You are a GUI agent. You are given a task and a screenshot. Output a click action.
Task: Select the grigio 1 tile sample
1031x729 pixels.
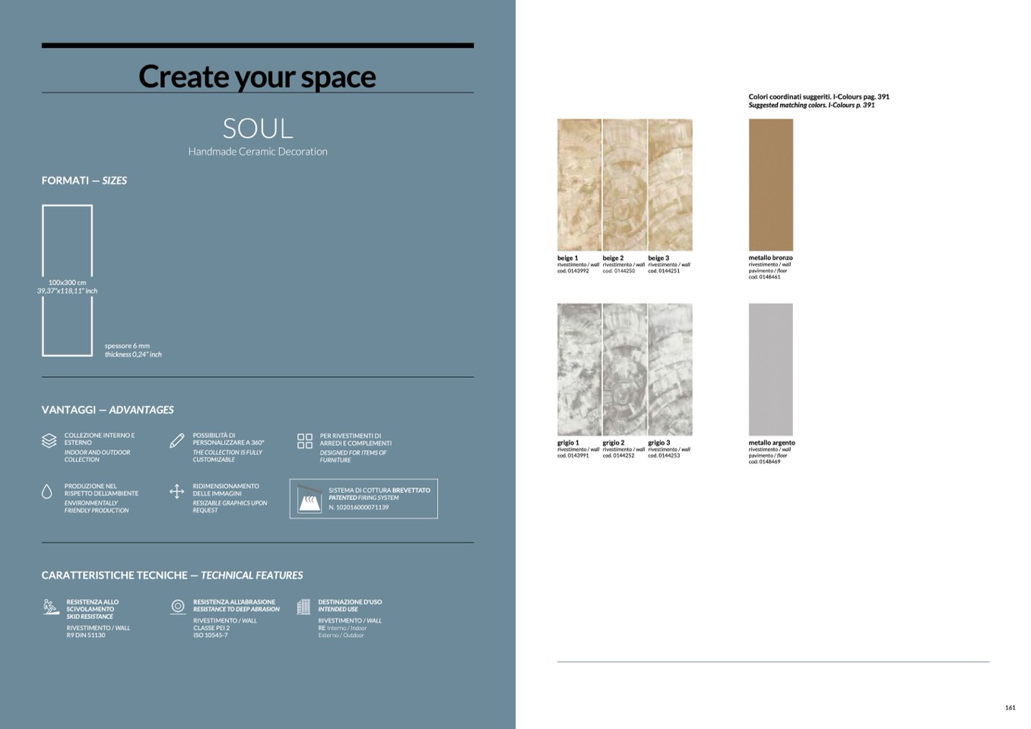click(x=579, y=369)
